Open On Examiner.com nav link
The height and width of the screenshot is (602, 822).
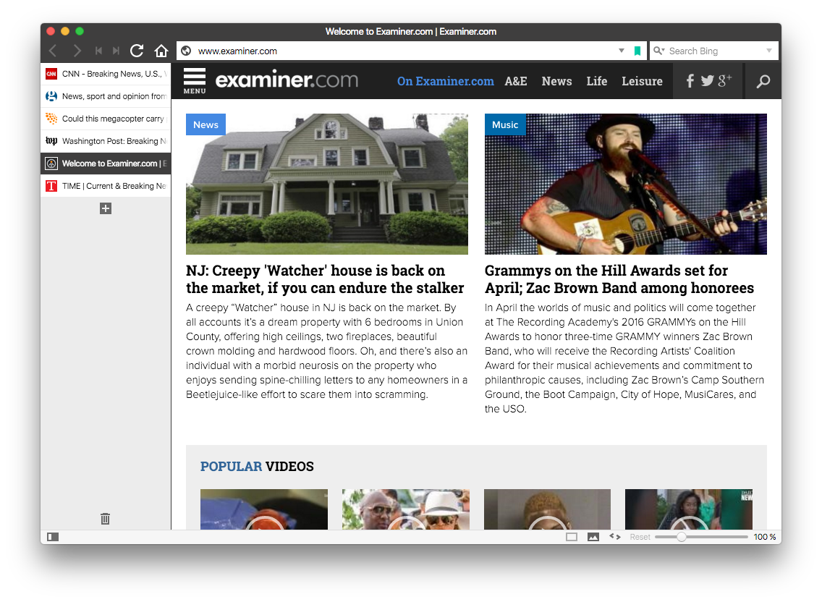pos(446,81)
